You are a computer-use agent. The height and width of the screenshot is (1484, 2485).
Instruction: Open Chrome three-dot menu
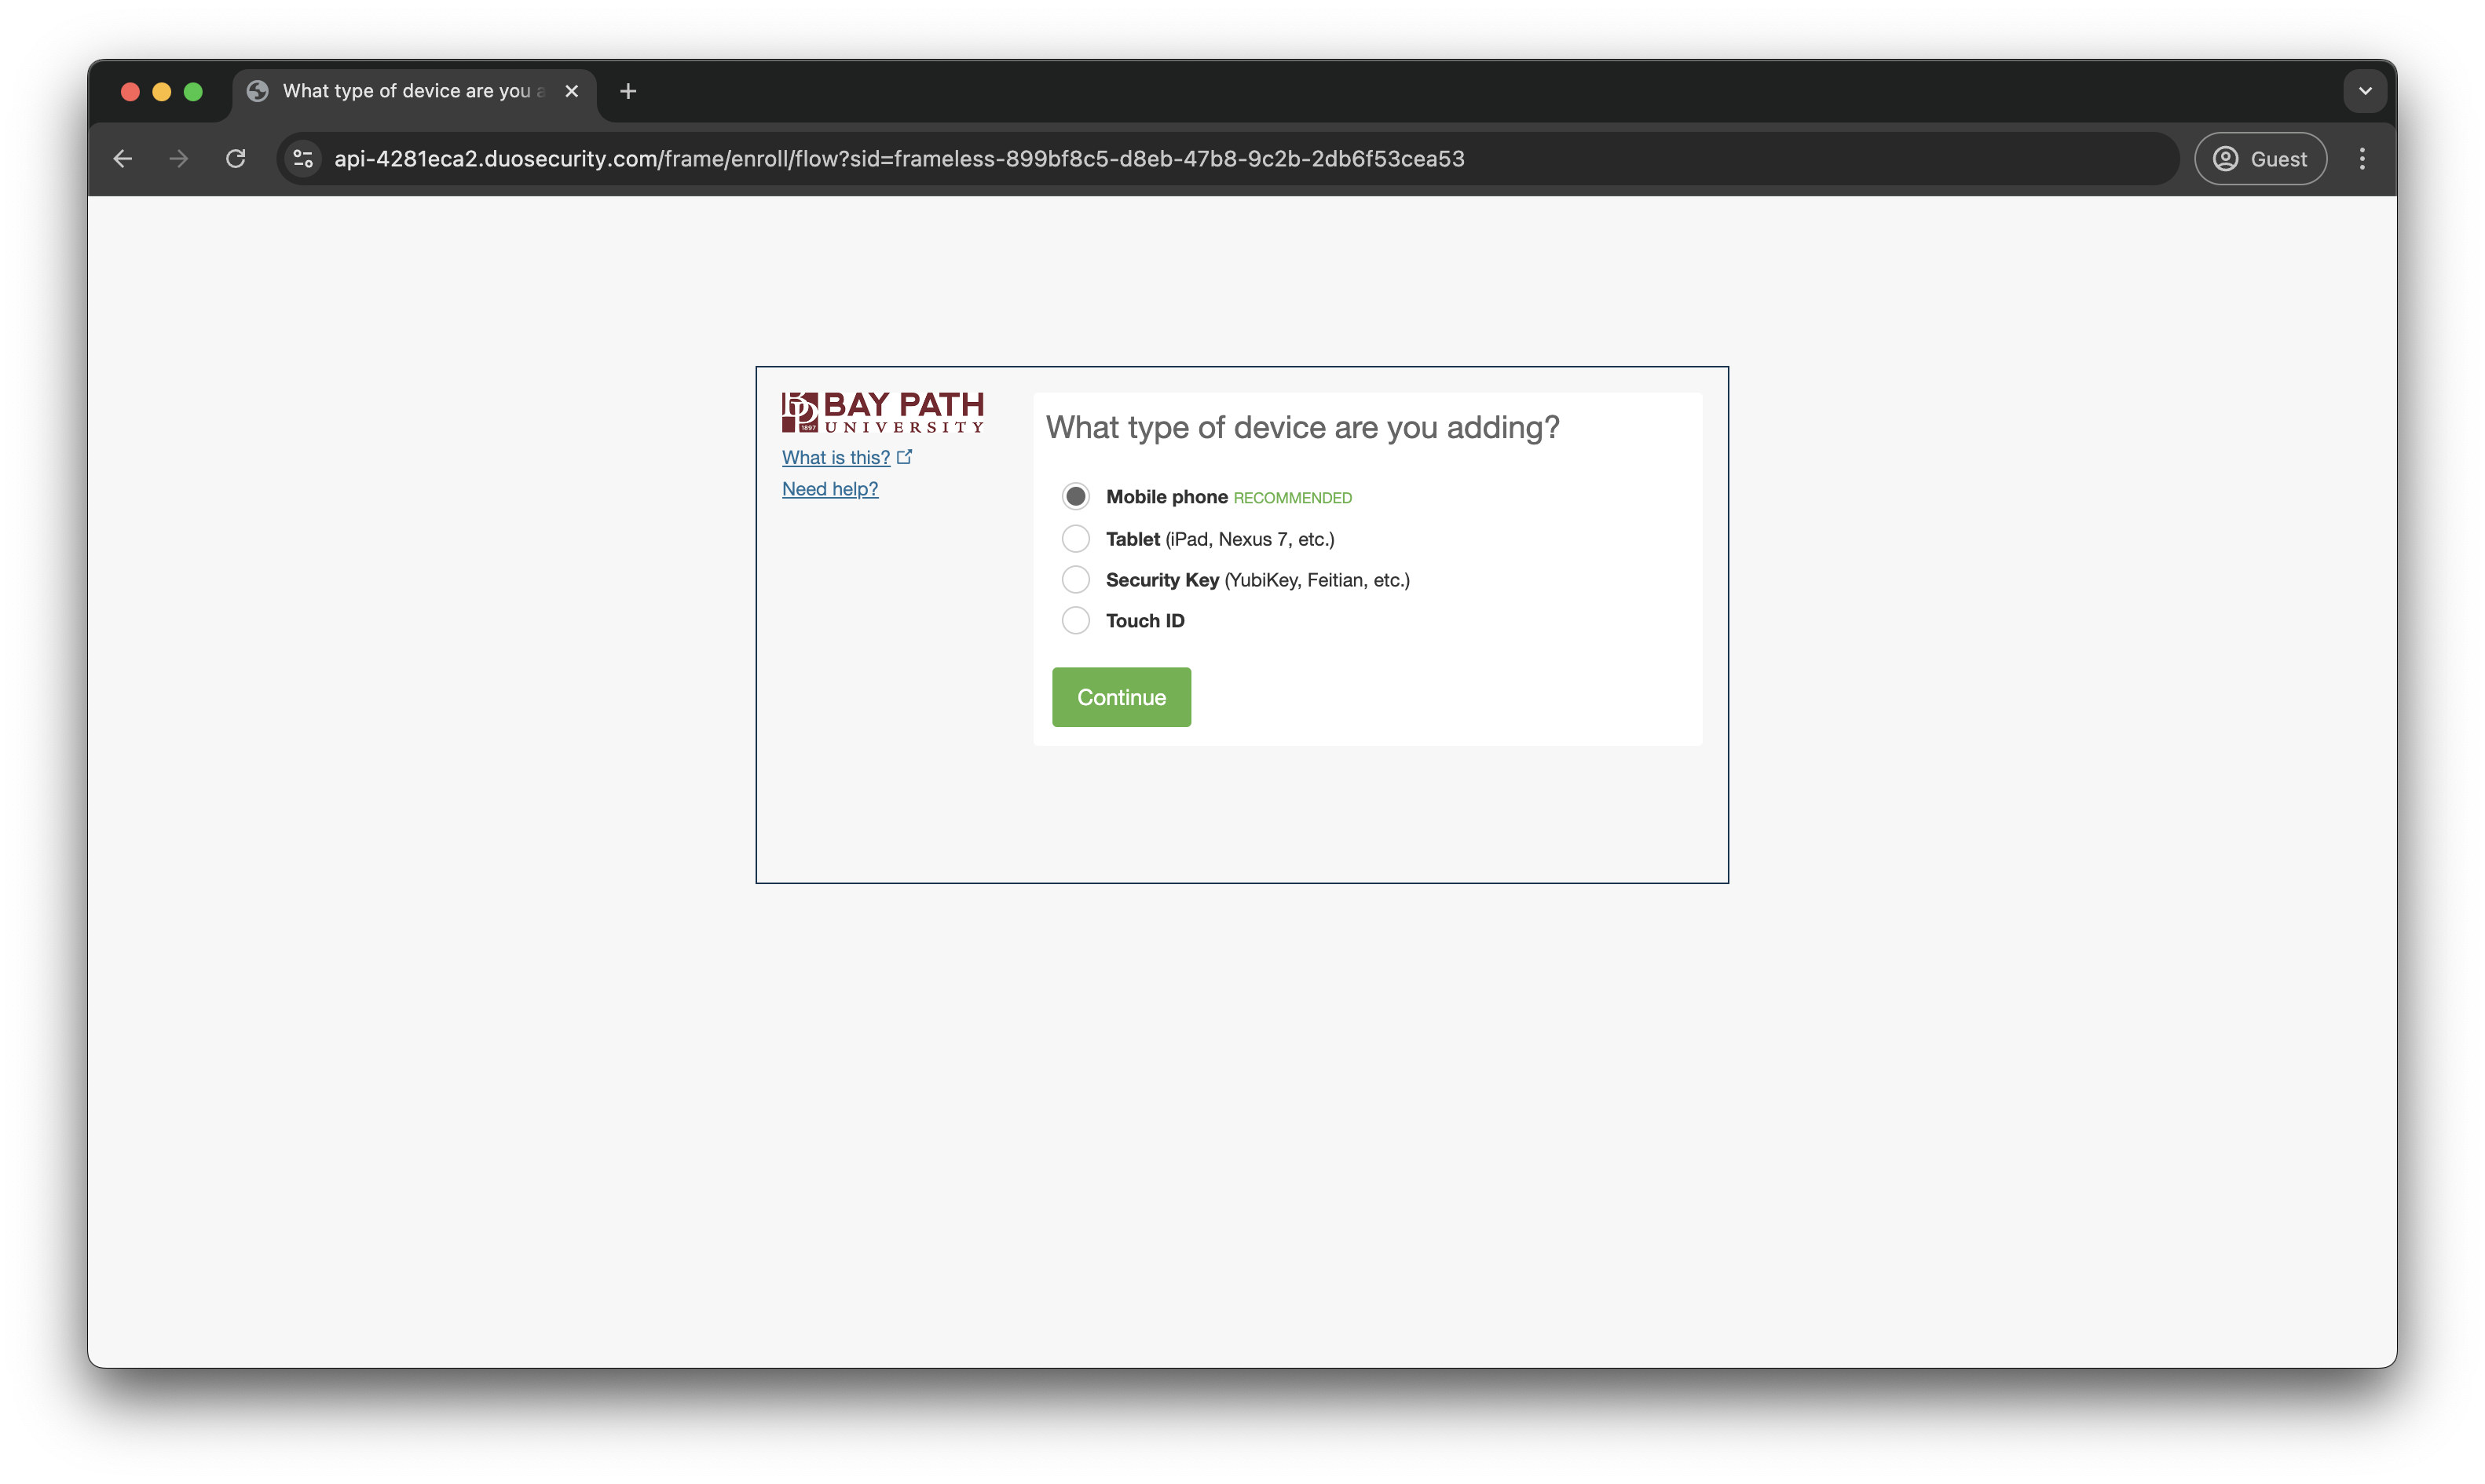[2362, 159]
